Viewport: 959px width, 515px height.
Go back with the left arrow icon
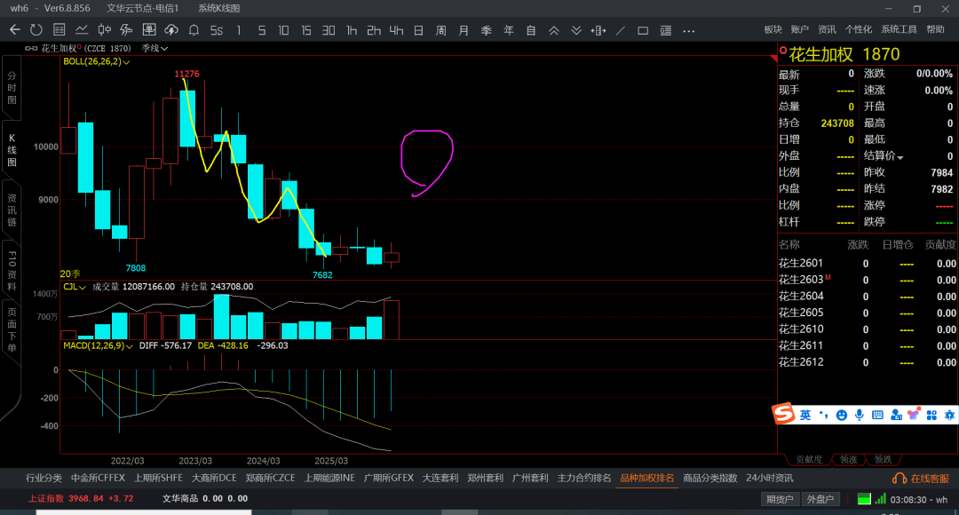tap(15, 30)
